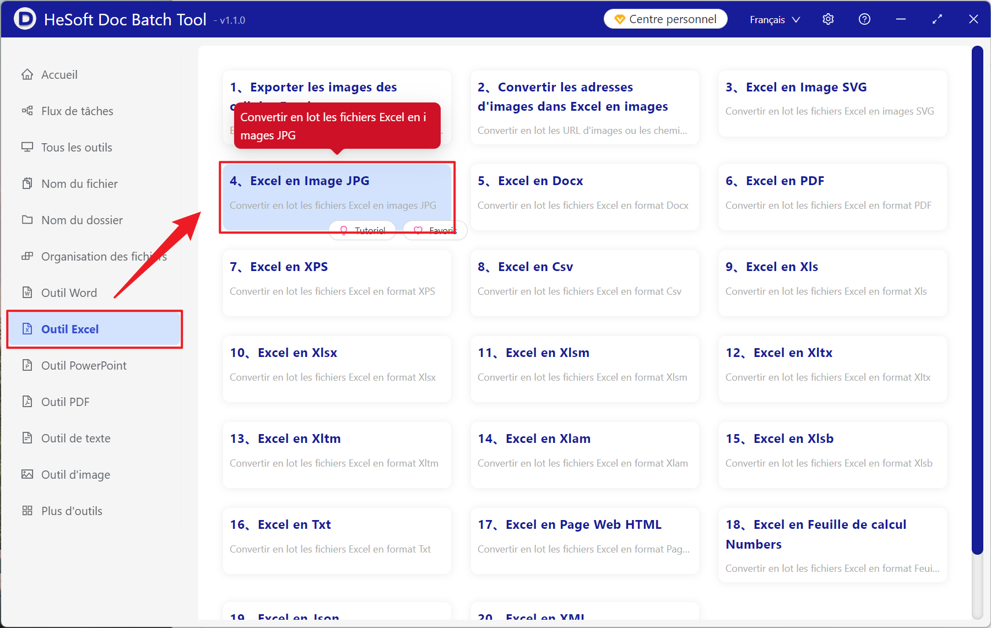This screenshot has width=991, height=628.
Task: Select Plus d'outils in sidebar
Action: pyautogui.click(x=94, y=511)
